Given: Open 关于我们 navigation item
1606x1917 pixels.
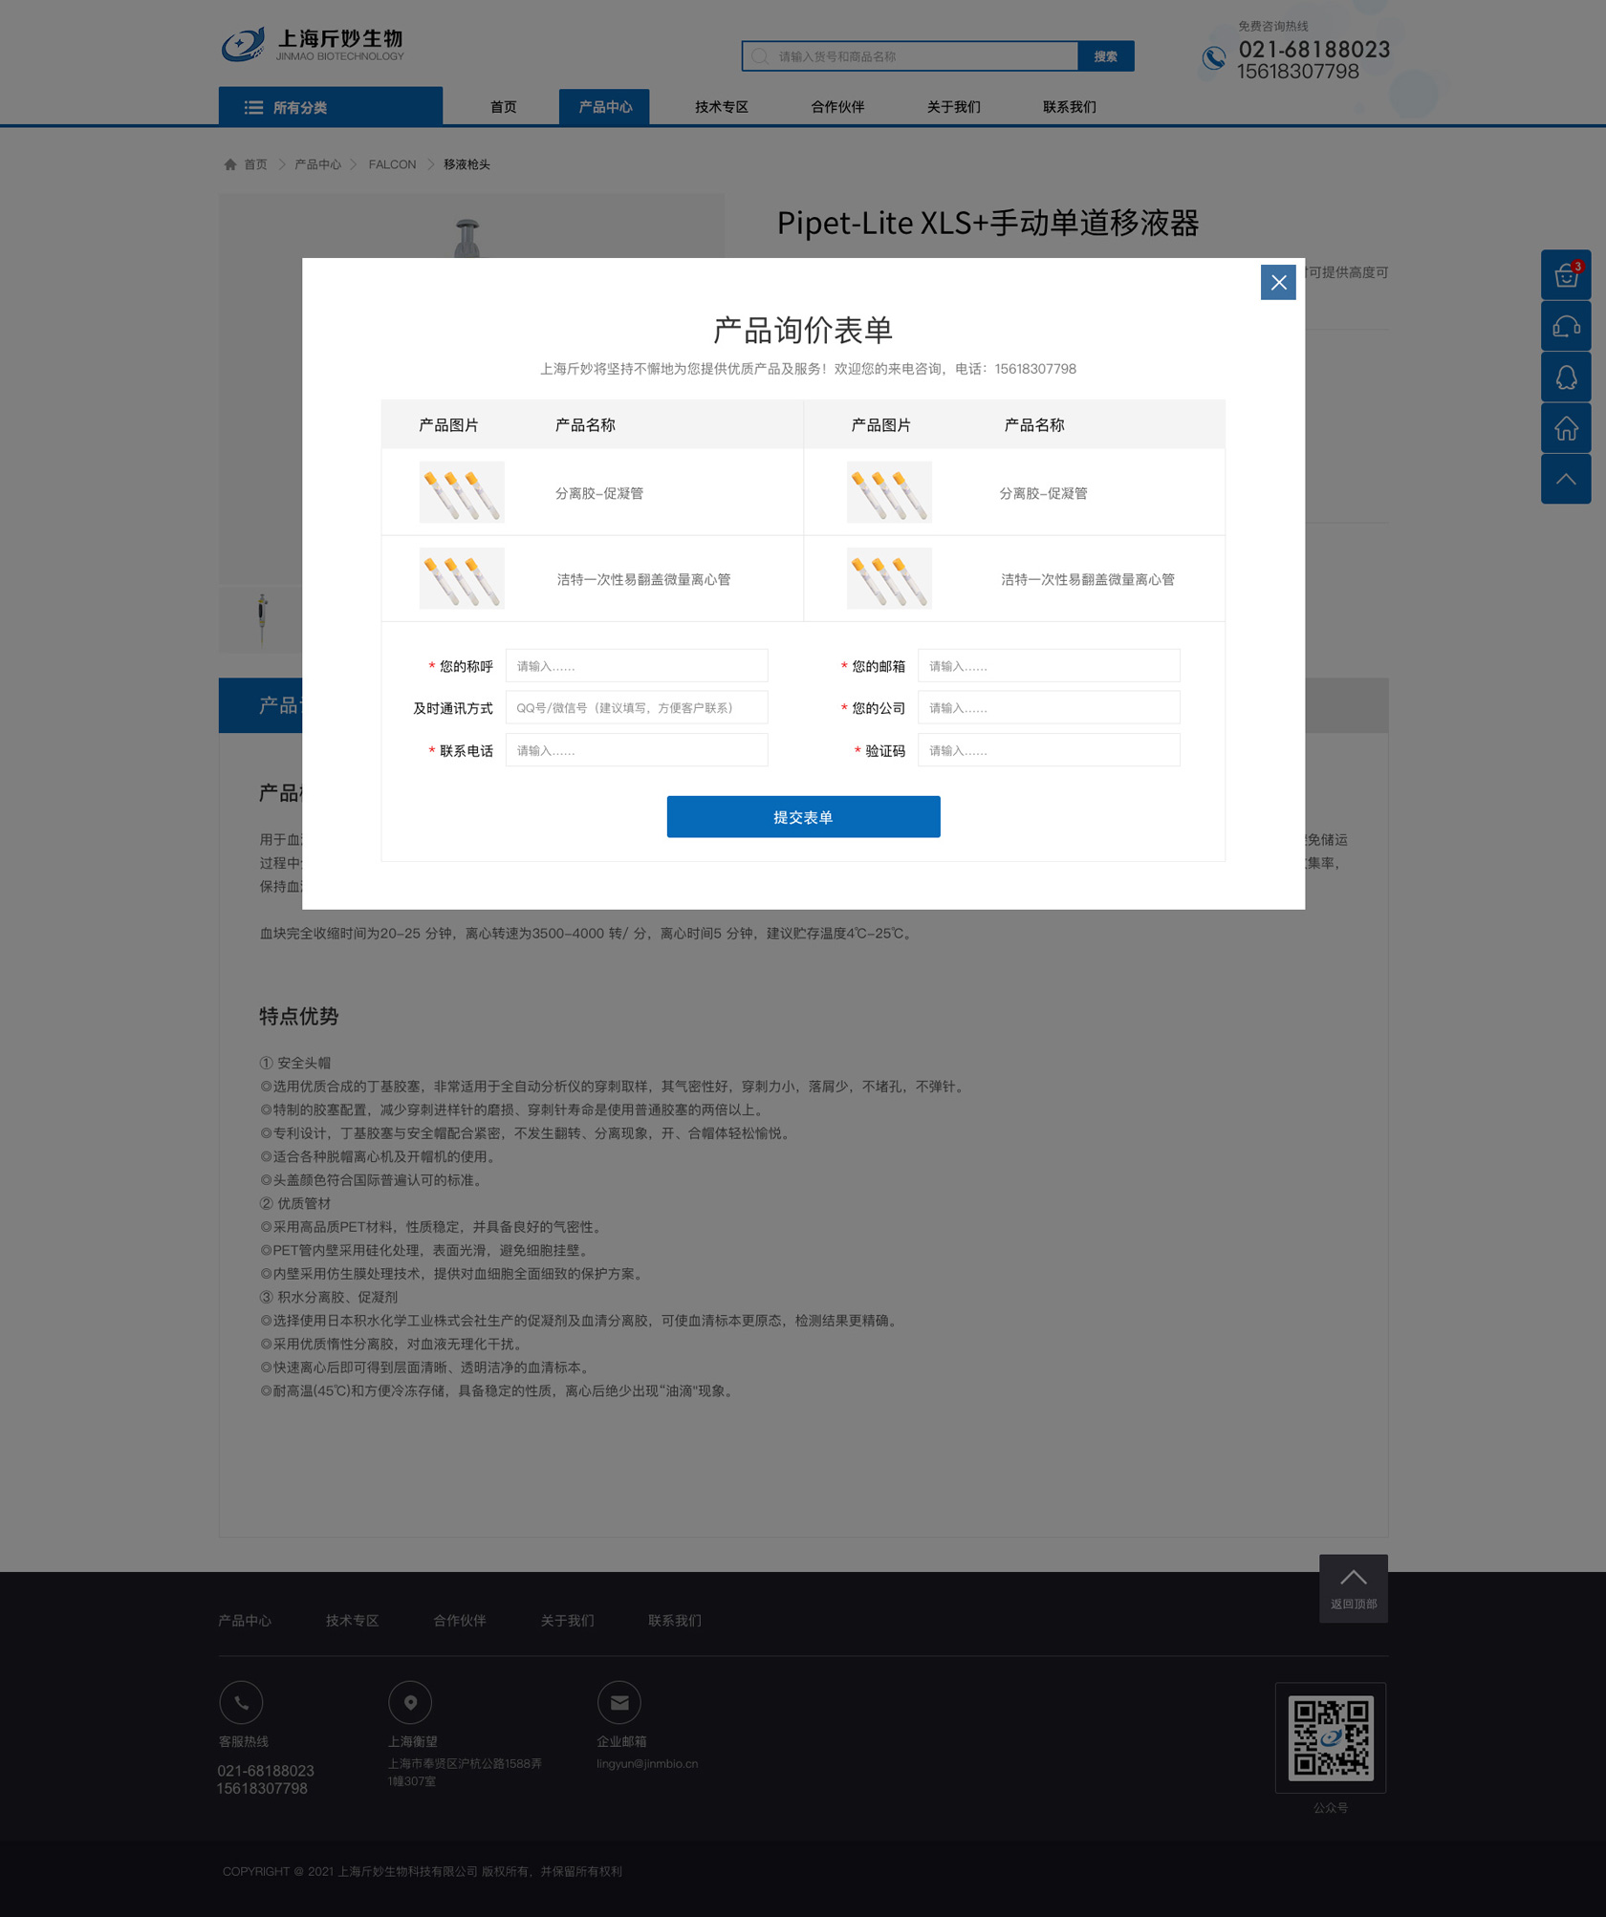Looking at the screenshot, I should pos(953,107).
